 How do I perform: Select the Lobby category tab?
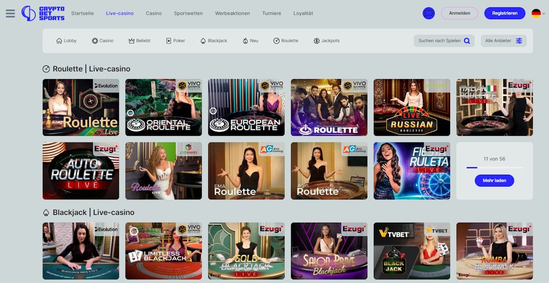pyautogui.click(x=66, y=41)
